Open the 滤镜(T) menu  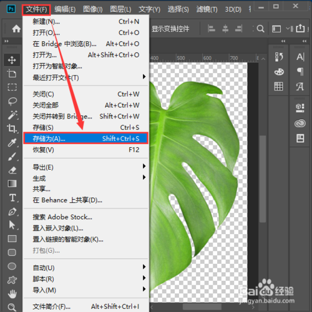tap(207, 9)
